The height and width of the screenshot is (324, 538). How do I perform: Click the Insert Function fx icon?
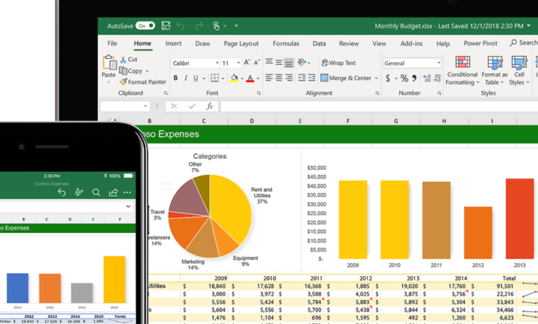(210, 106)
